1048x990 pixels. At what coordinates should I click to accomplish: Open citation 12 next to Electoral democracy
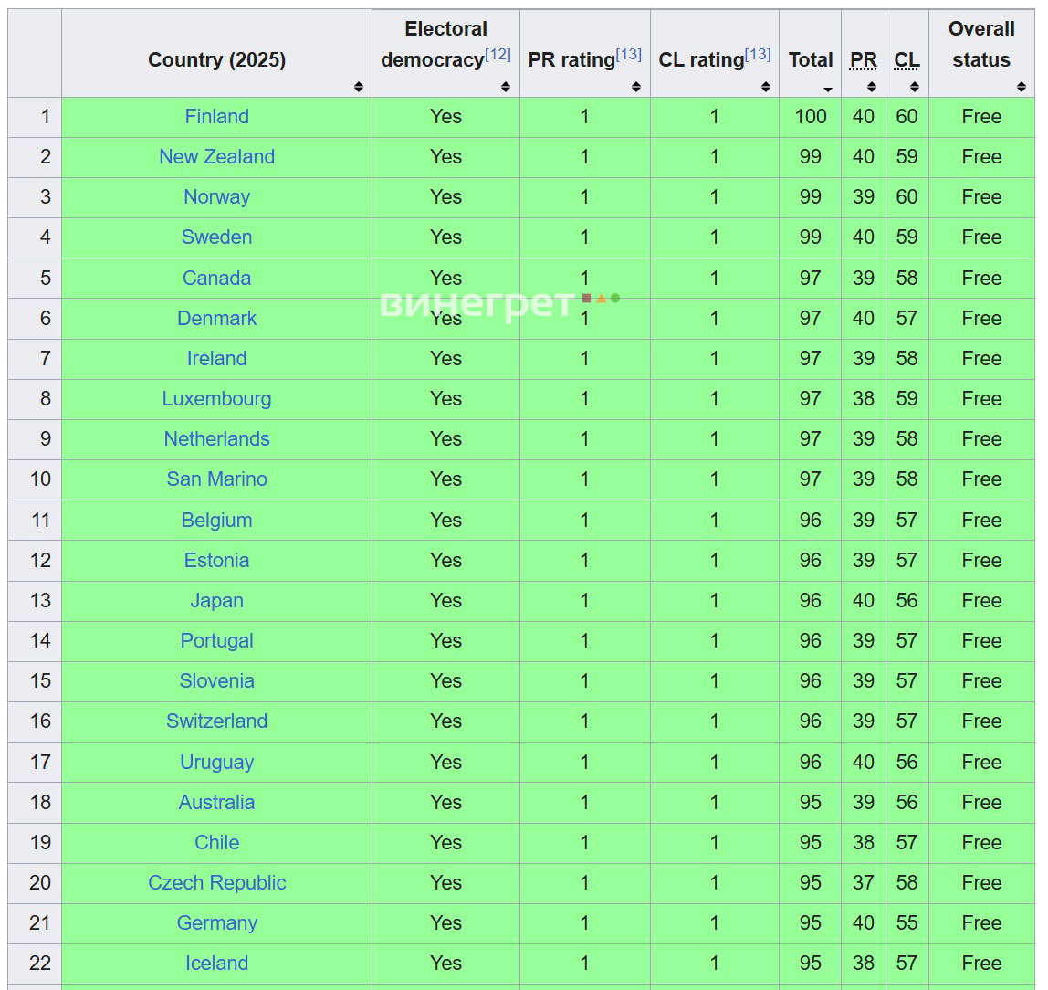coord(498,55)
